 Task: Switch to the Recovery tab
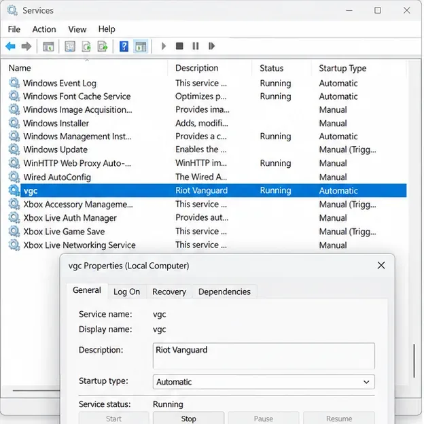point(169,291)
